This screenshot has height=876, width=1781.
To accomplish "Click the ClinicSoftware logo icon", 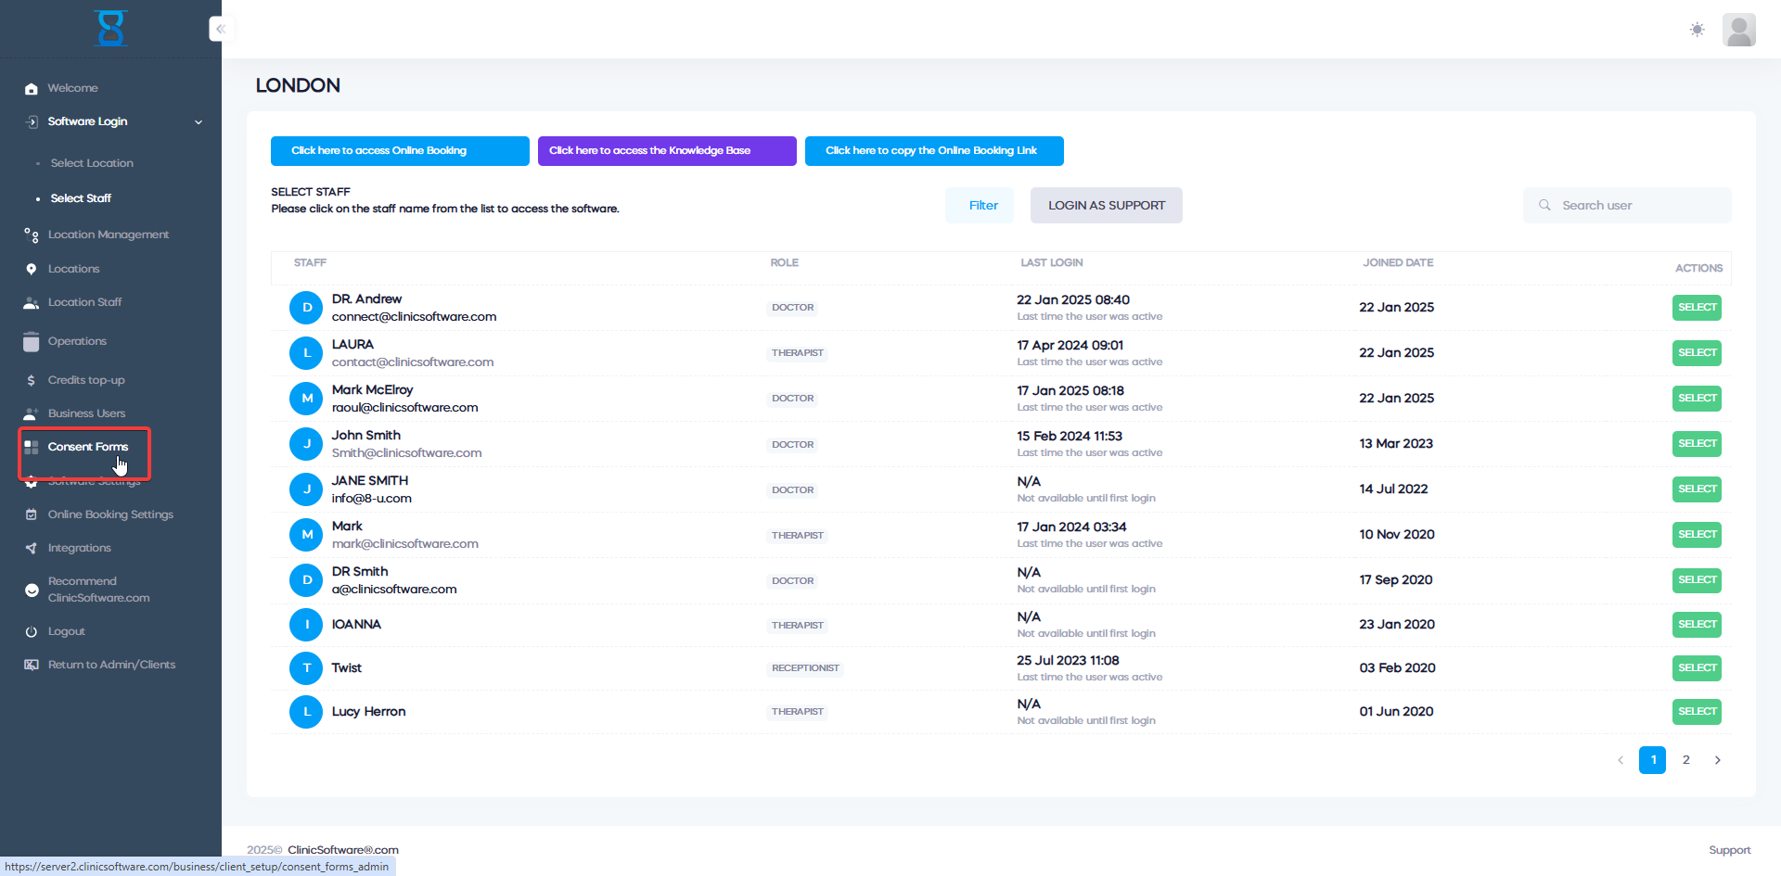I will click(x=110, y=28).
